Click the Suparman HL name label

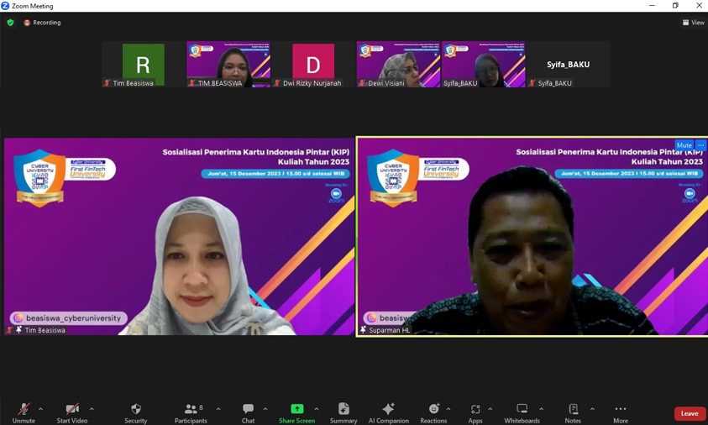click(x=389, y=330)
